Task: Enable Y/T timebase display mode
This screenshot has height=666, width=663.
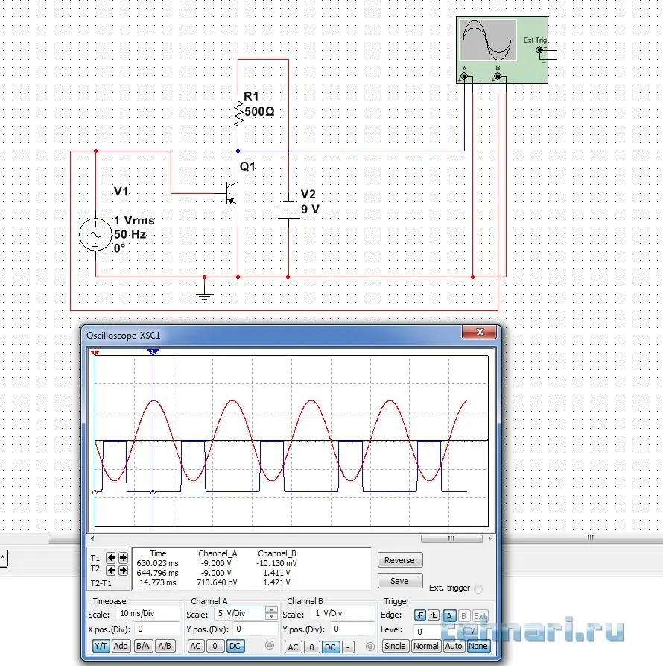Action: tap(101, 646)
